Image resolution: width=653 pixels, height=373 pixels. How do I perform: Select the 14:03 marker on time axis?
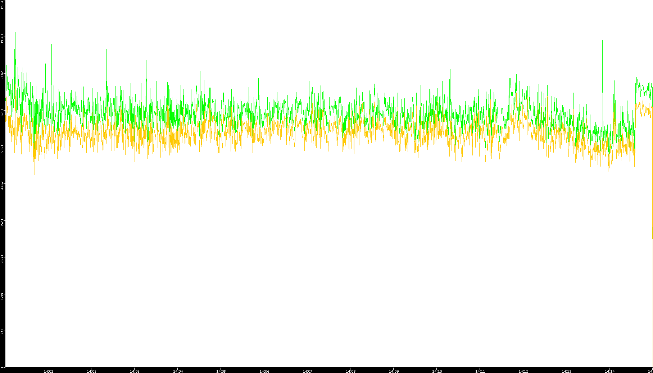pos(135,371)
